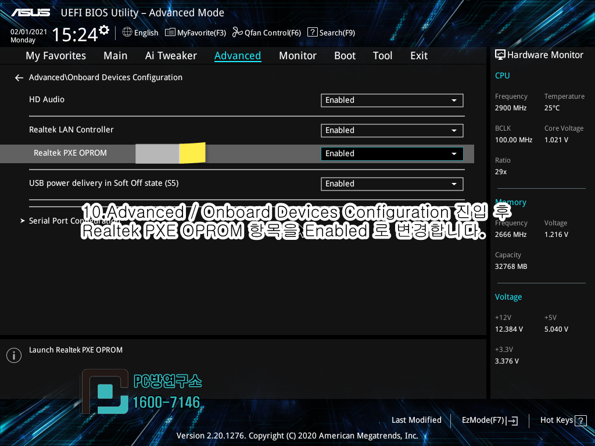Select the Realtek PXE OPROM row label
The image size is (595, 446).
(x=70, y=153)
